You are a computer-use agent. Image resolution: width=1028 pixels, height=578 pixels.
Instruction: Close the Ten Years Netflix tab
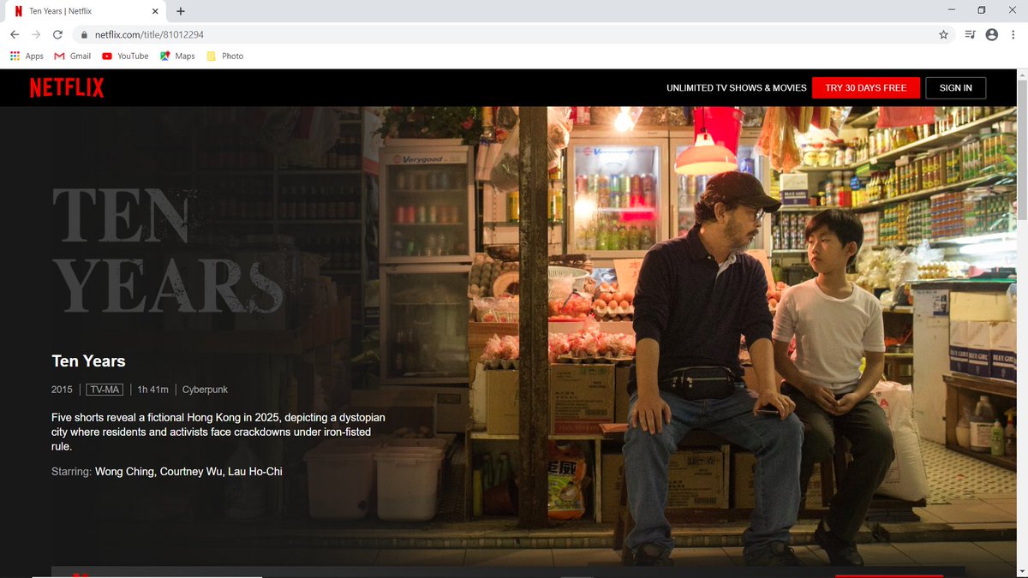click(155, 11)
